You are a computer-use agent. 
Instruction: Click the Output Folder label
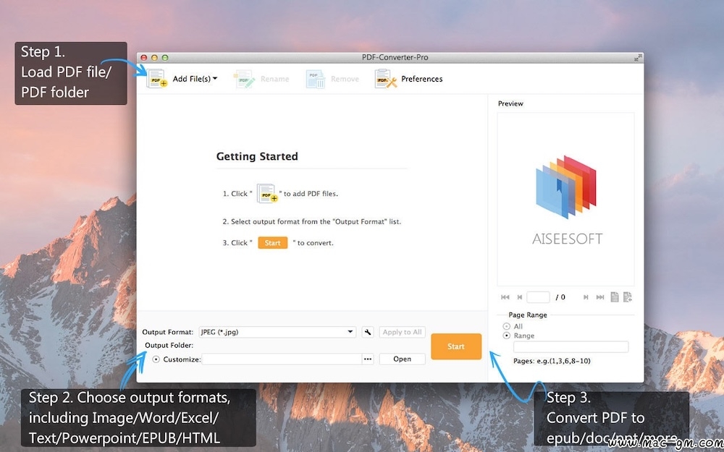click(x=169, y=346)
